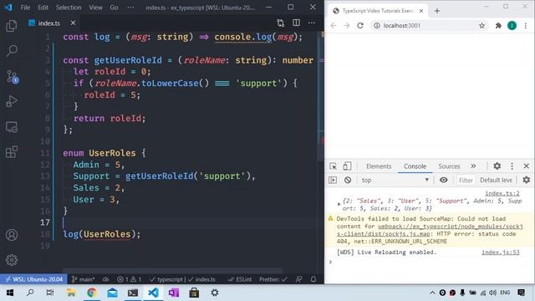
Task: Bookmark this page with the star icon
Action: [x=481, y=26]
